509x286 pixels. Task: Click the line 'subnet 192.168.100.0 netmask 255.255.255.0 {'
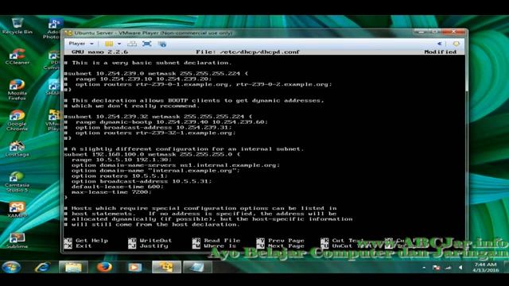(152, 154)
